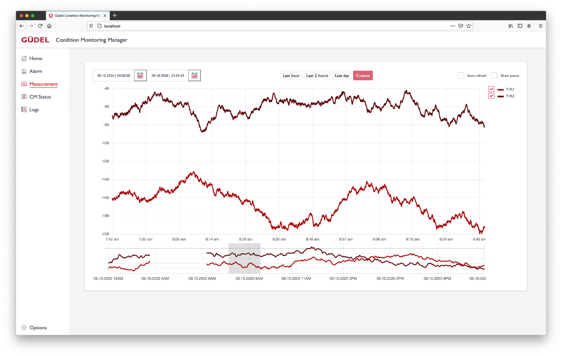Uncheck the YIR2 series checkbox
562x356 pixels.
point(491,96)
